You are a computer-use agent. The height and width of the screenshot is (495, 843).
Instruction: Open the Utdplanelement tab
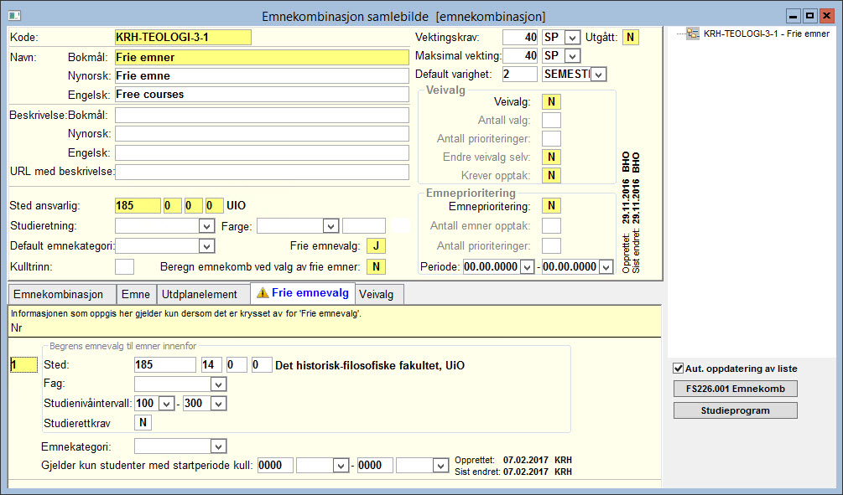pos(203,294)
